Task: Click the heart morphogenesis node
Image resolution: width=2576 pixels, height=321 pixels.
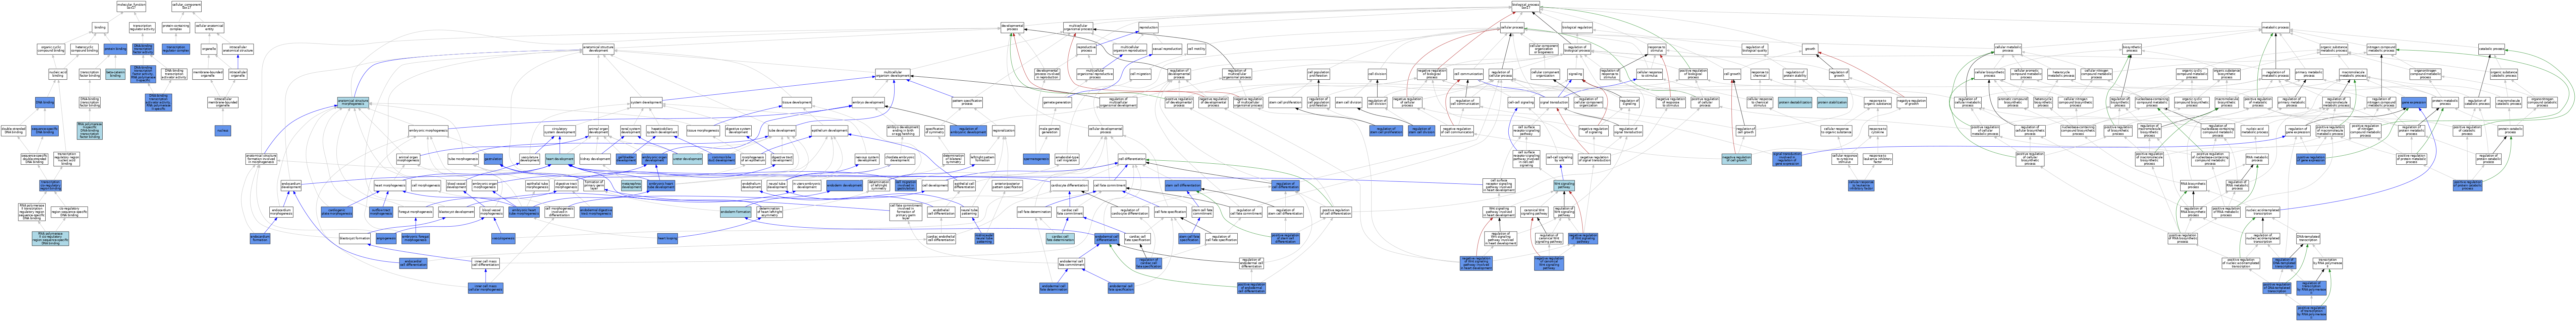Action: point(390,185)
